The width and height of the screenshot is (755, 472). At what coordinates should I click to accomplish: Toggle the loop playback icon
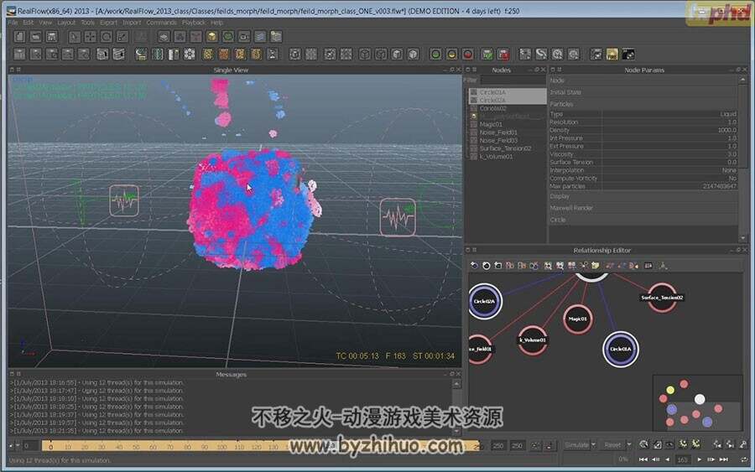pyautogui.click(x=744, y=459)
